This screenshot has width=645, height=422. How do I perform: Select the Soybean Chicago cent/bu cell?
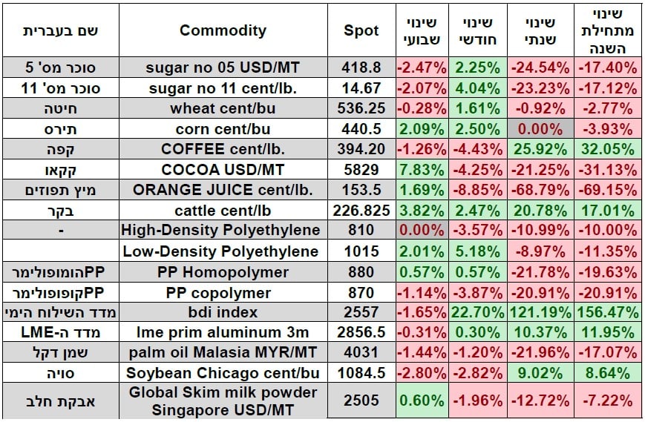click(x=223, y=373)
